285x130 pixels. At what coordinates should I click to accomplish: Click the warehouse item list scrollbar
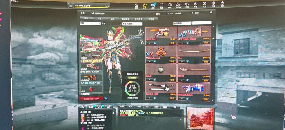point(213,63)
